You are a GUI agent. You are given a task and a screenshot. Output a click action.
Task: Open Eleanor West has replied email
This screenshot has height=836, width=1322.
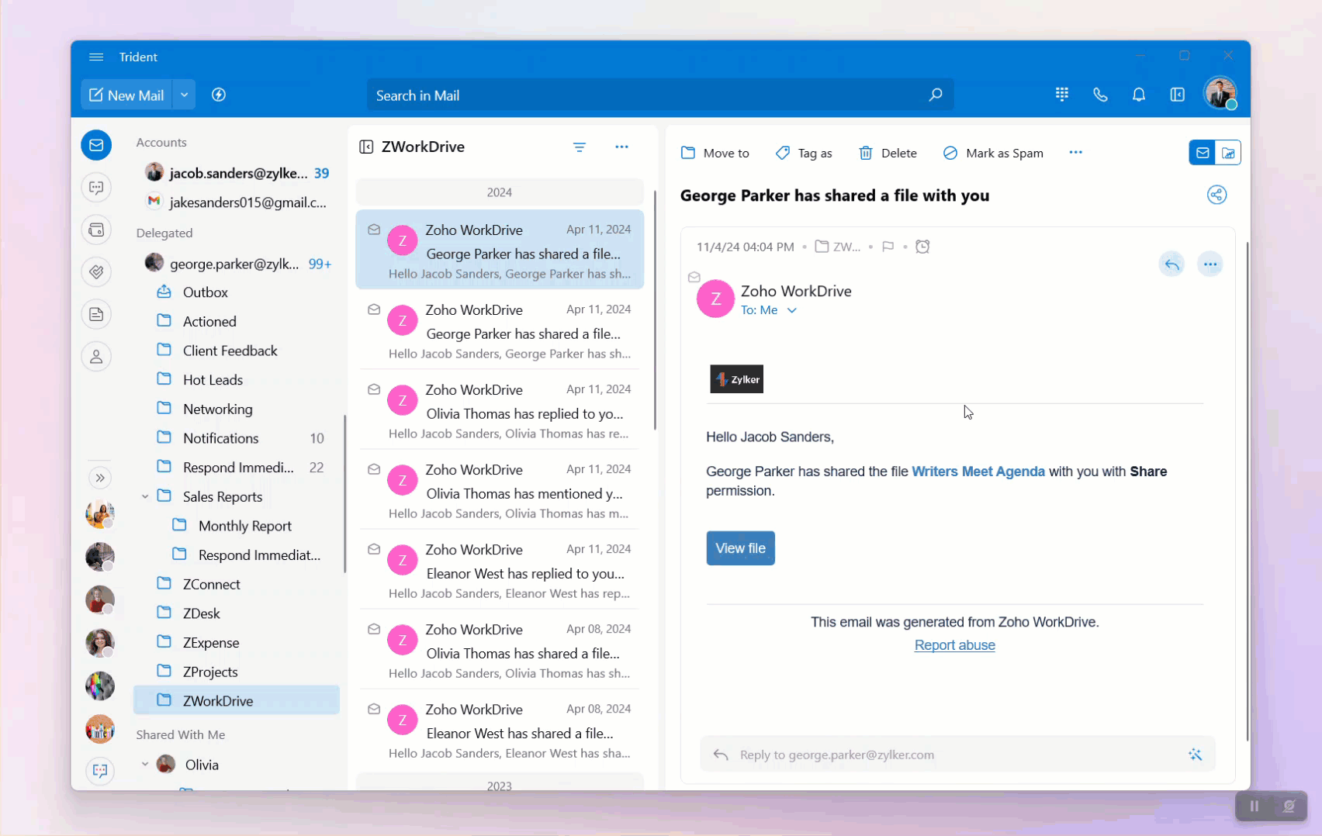[x=499, y=570]
